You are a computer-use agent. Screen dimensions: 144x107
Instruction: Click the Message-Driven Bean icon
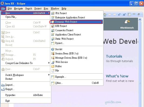53,58
